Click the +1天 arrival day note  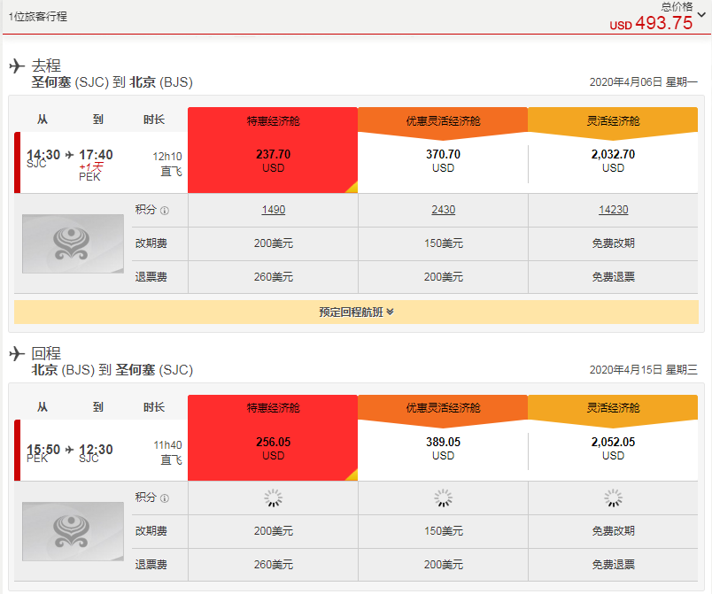pyautogui.click(x=91, y=167)
